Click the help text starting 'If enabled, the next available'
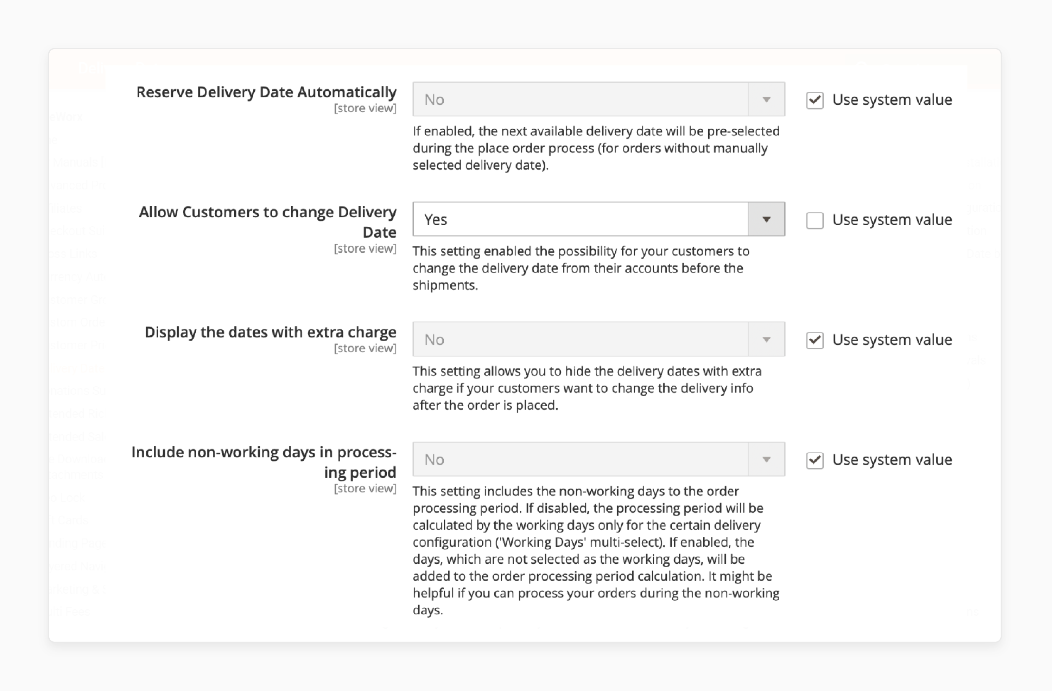Screen dimensions: 1052x691 596,148
